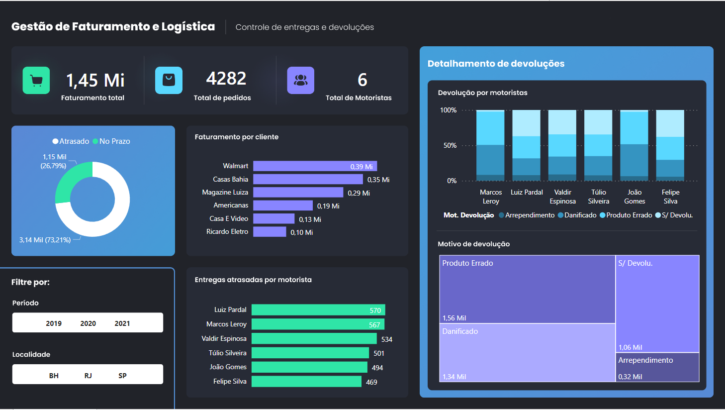The image size is (725, 410).
Task: Click Marcos Leroy's stacked column
Action: point(490,144)
